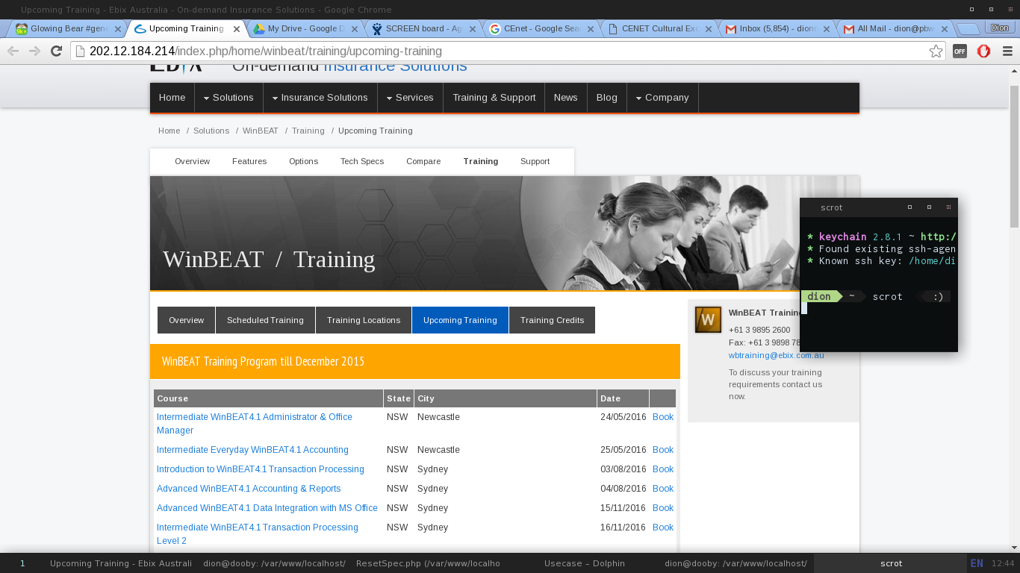Screen dimensions: 1020x573
Task: Click the wbtraining@ebix.com.au email link
Action: pyautogui.click(x=777, y=355)
